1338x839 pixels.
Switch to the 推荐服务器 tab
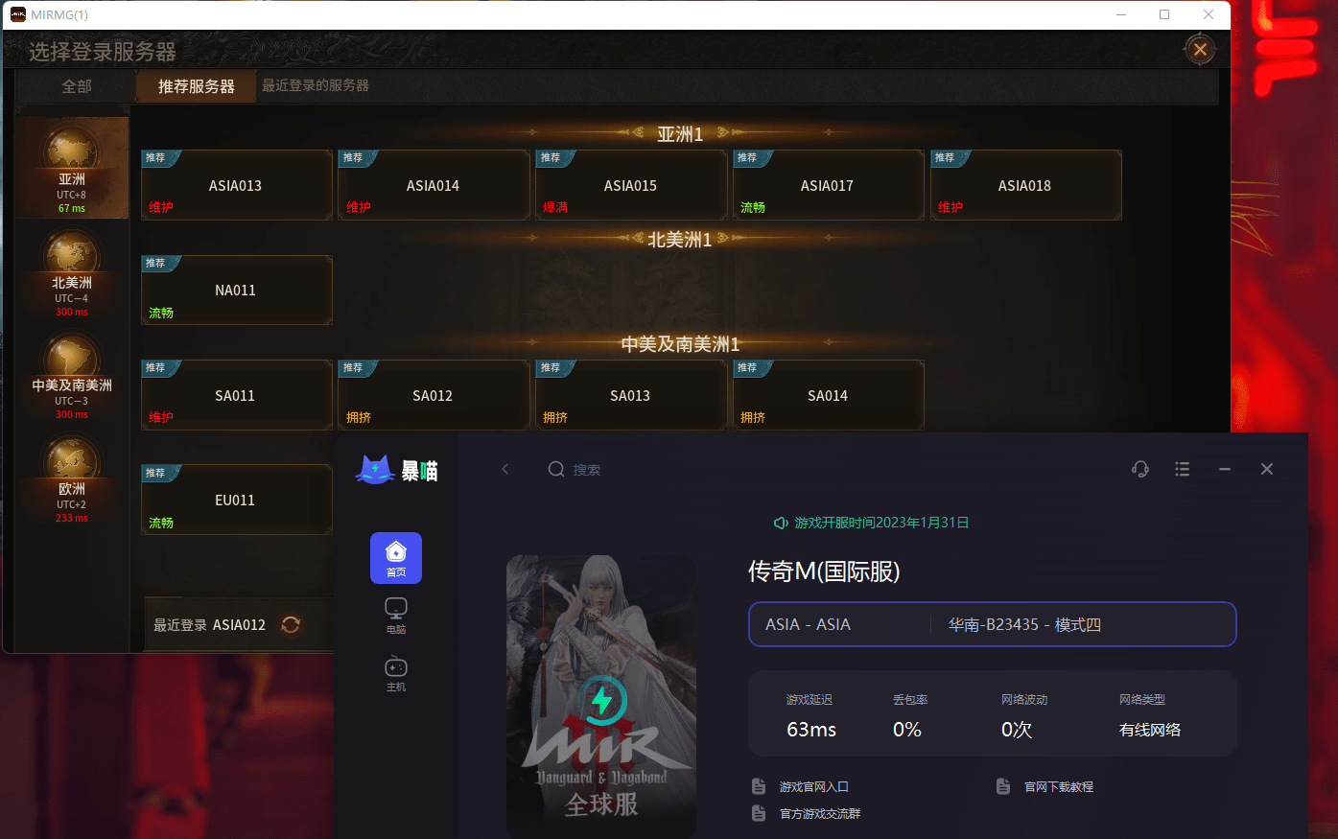(x=197, y=86)
